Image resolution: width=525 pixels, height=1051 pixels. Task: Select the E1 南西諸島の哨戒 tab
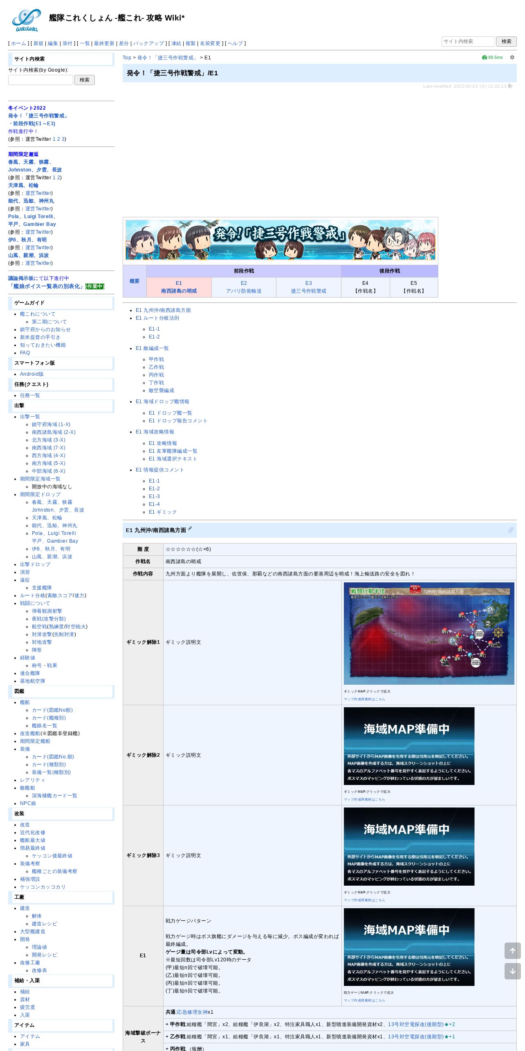[x=179, y=287]
